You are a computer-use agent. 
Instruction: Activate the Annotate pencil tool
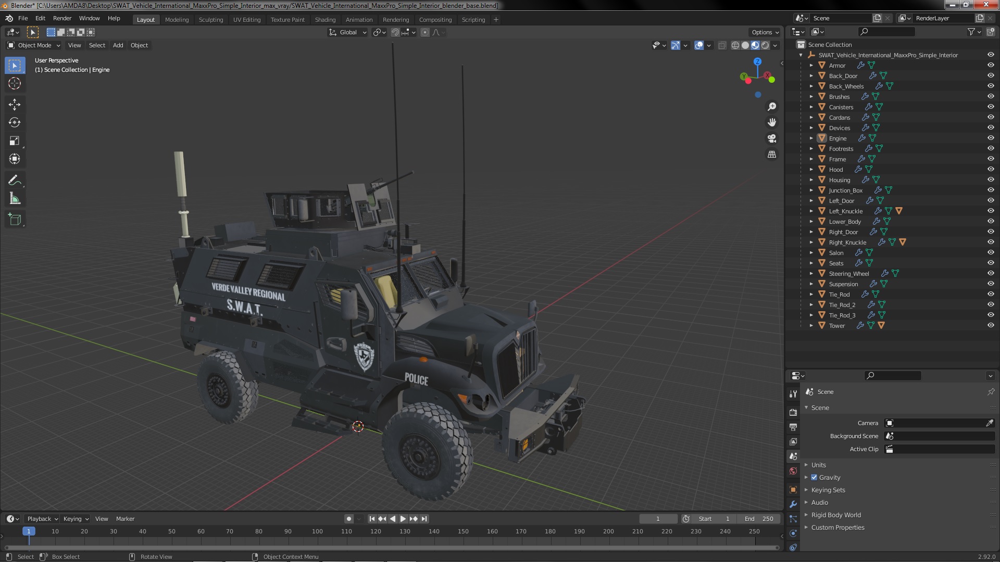pyautogui.click(x=15, y=181)
